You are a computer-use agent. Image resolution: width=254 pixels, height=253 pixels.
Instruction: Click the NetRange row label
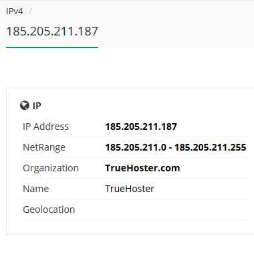click(x=44, y=147)
